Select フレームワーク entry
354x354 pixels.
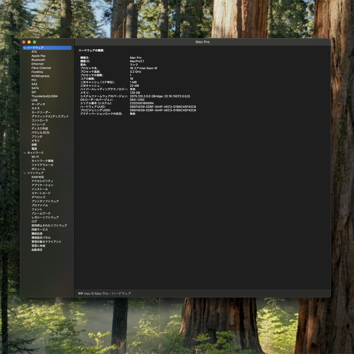pyautogui.click(x=41, y=213)
